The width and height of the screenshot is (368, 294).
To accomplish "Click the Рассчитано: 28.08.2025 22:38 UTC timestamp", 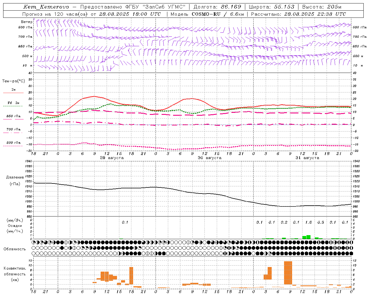I will [298, 14].
